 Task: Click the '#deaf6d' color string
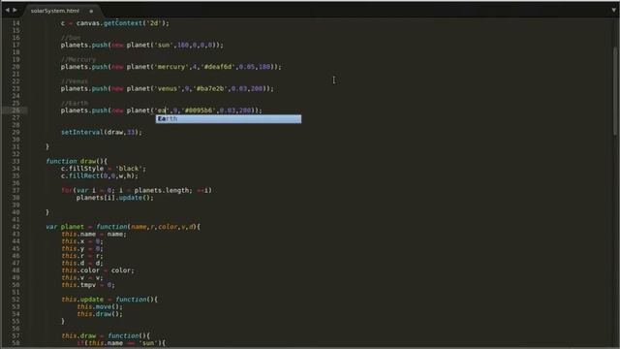pyautogui.click(x=218, y=67)
